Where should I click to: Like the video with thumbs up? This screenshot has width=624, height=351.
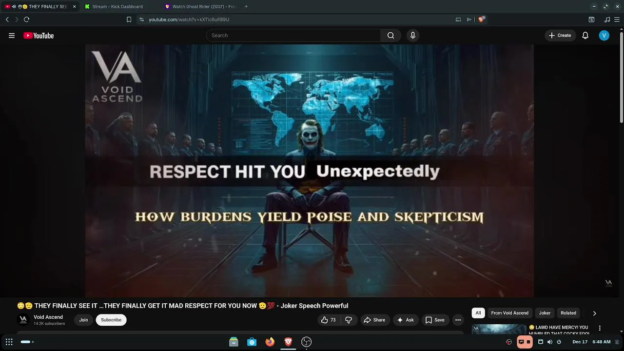point(329,320)
